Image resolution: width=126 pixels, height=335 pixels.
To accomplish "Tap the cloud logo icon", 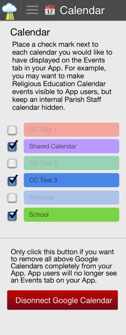I will tap(9, 11).
